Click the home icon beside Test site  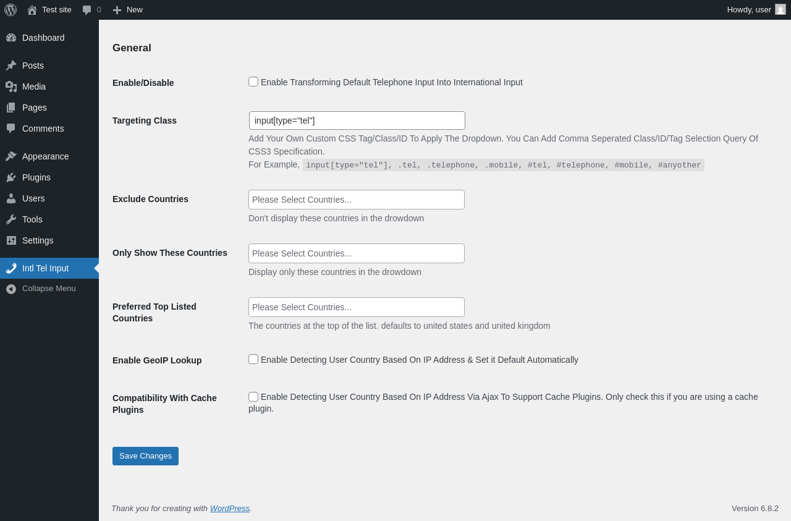pos(32,10)
